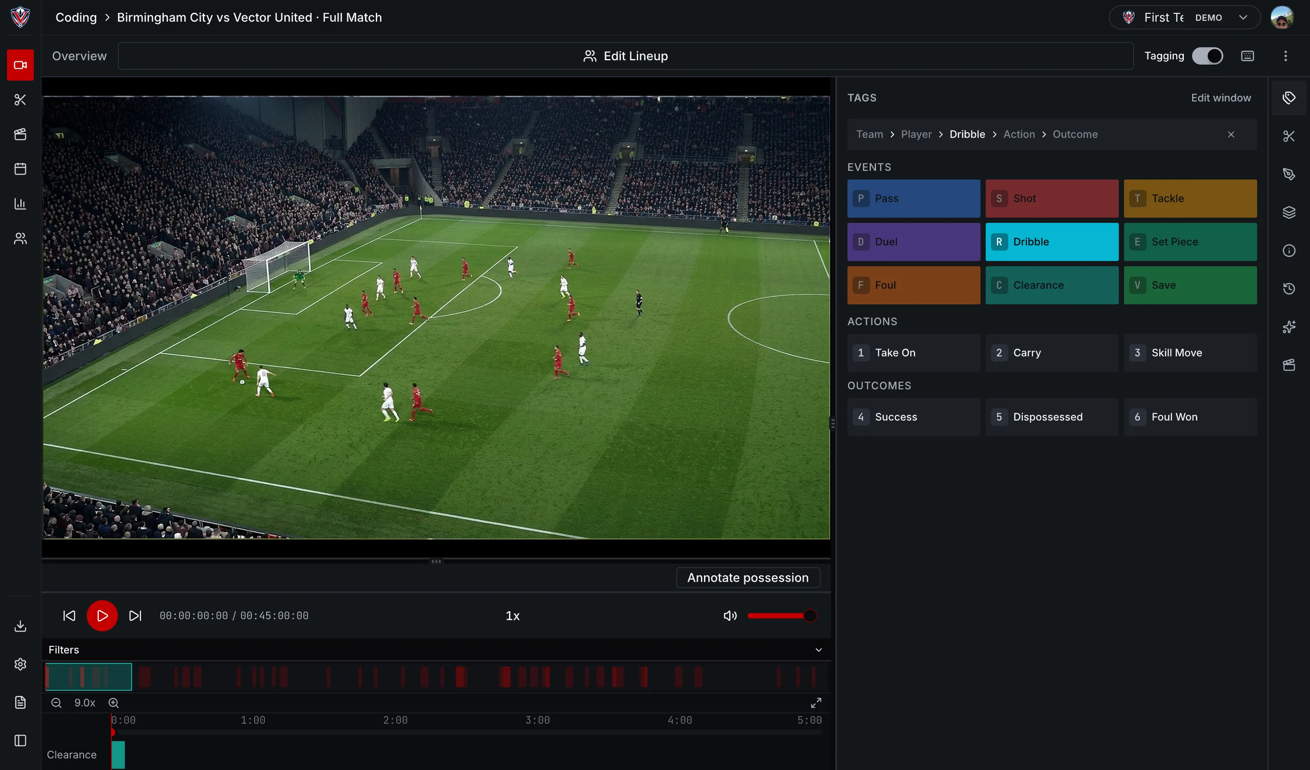Zoom out the timeline with minus magnifier
1310x770 pixels.
pos(56,703)
